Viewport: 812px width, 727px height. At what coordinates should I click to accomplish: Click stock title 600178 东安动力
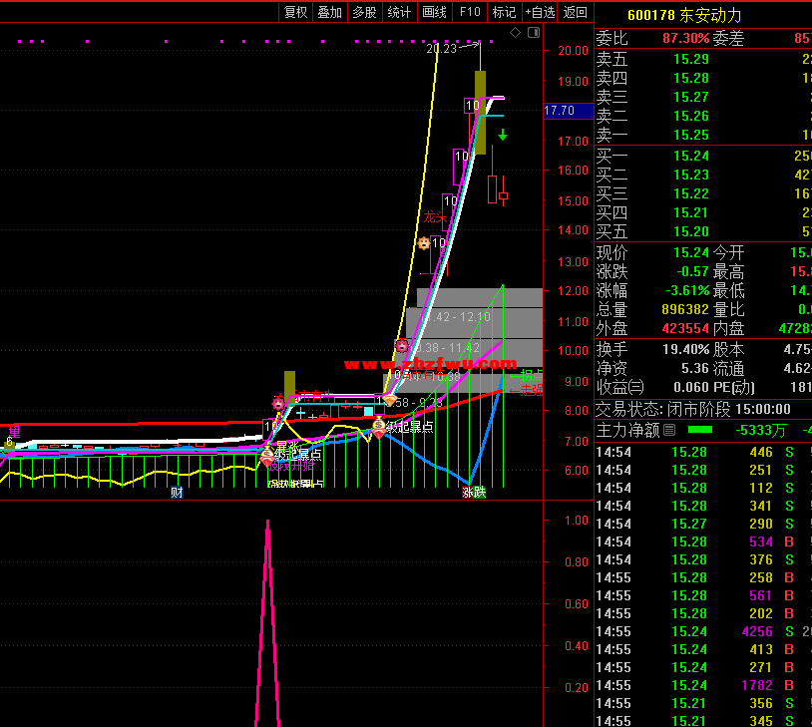pos(684,15)
